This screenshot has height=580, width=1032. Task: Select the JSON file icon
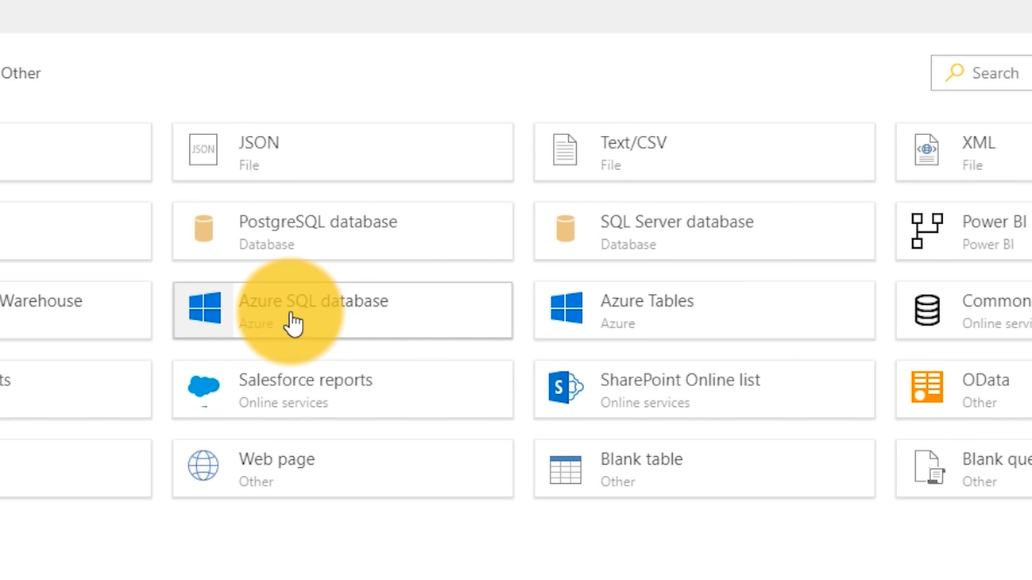click(x=203, y=150)
